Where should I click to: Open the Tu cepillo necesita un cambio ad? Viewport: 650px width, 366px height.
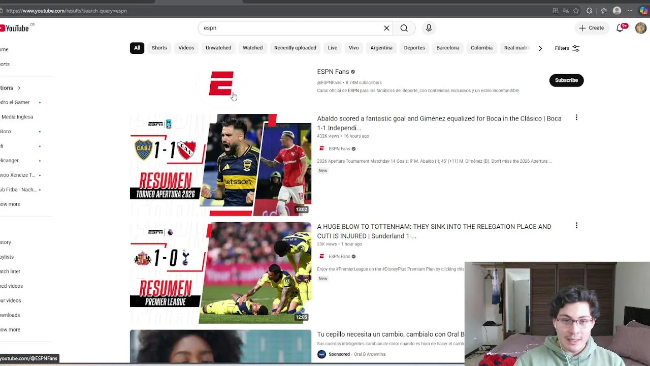(x=391, y=334)
